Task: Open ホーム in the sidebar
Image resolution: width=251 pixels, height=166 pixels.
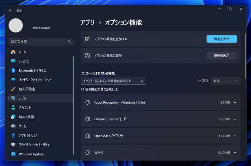Action: point(41,52)
